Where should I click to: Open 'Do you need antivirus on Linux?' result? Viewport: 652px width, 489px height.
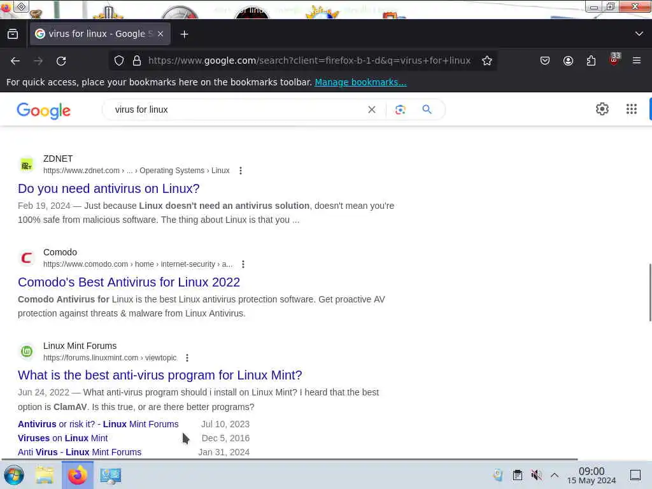108,188
